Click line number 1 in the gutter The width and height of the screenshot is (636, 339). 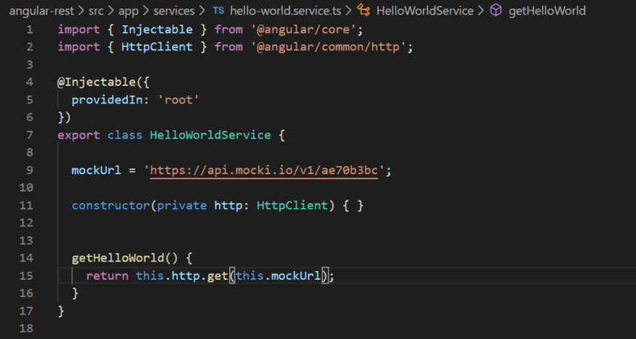pyautogui.click(x=29, y=29)
